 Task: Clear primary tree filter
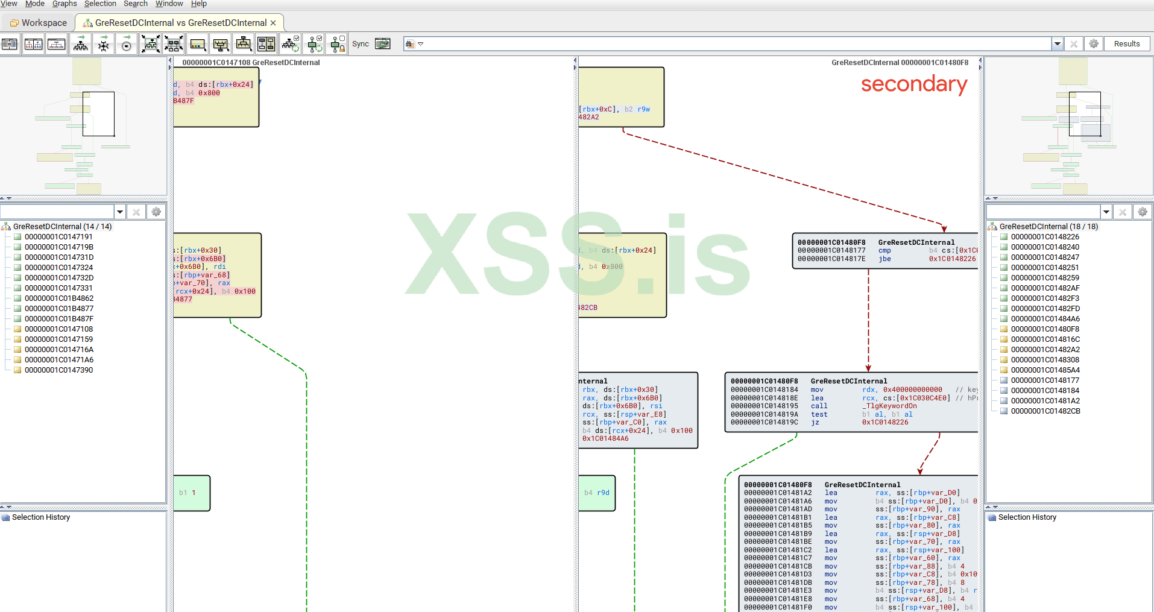(x=136, y=212)
